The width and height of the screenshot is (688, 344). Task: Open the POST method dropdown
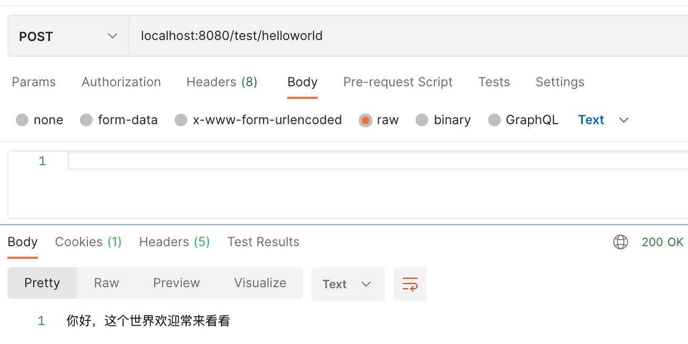[68, 36]
